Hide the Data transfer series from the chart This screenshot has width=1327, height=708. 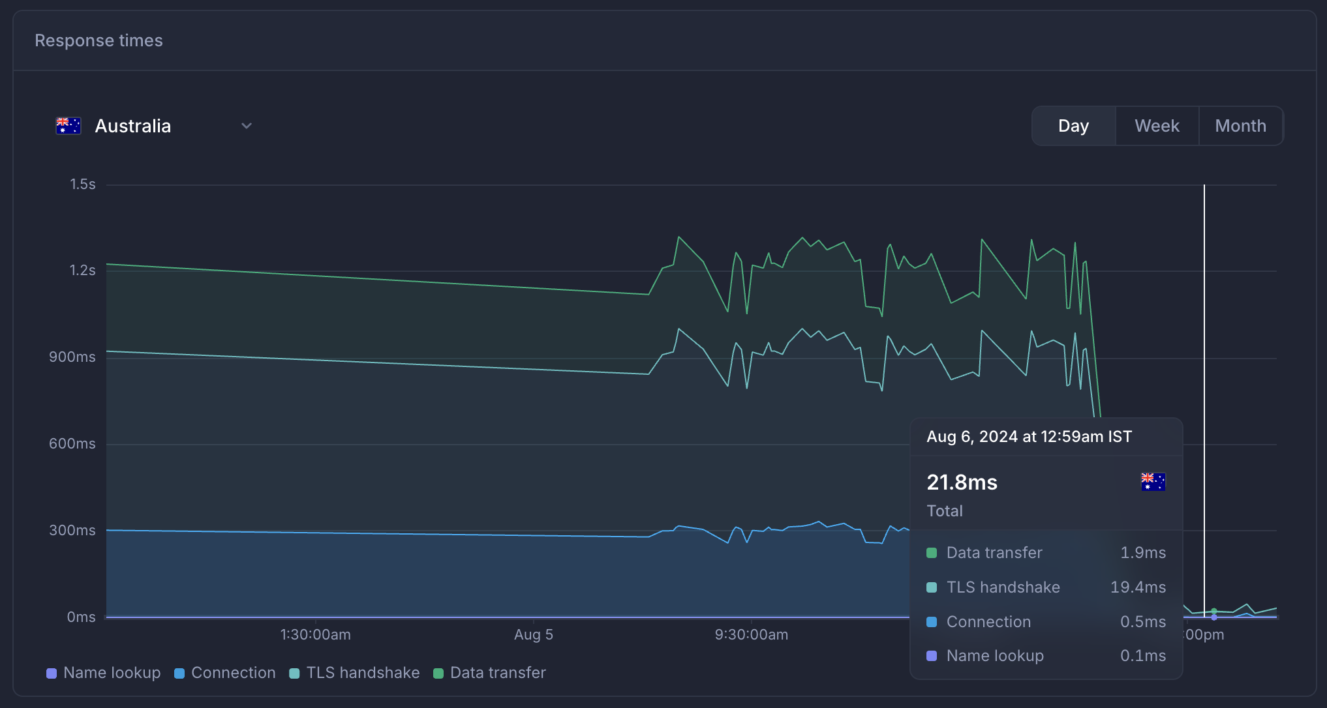coord(490,672)
